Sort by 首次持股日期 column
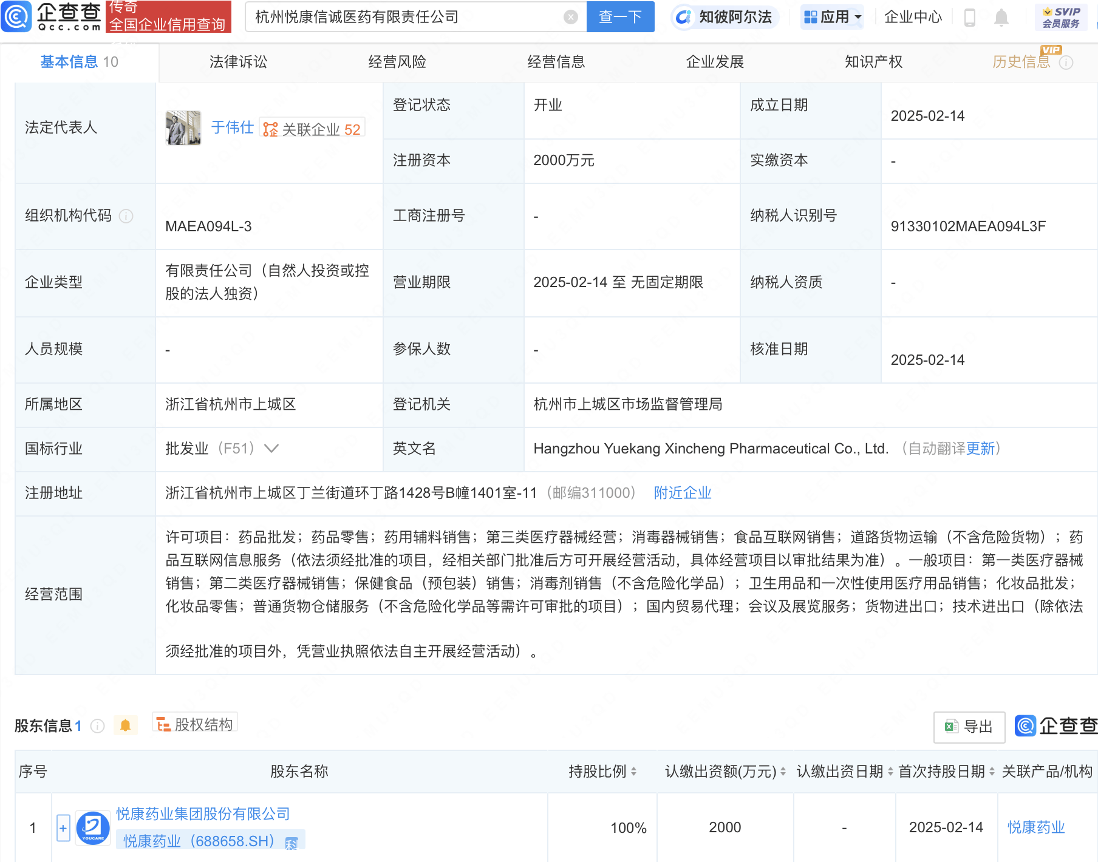 pyautogui.click(x=992, y=772)
